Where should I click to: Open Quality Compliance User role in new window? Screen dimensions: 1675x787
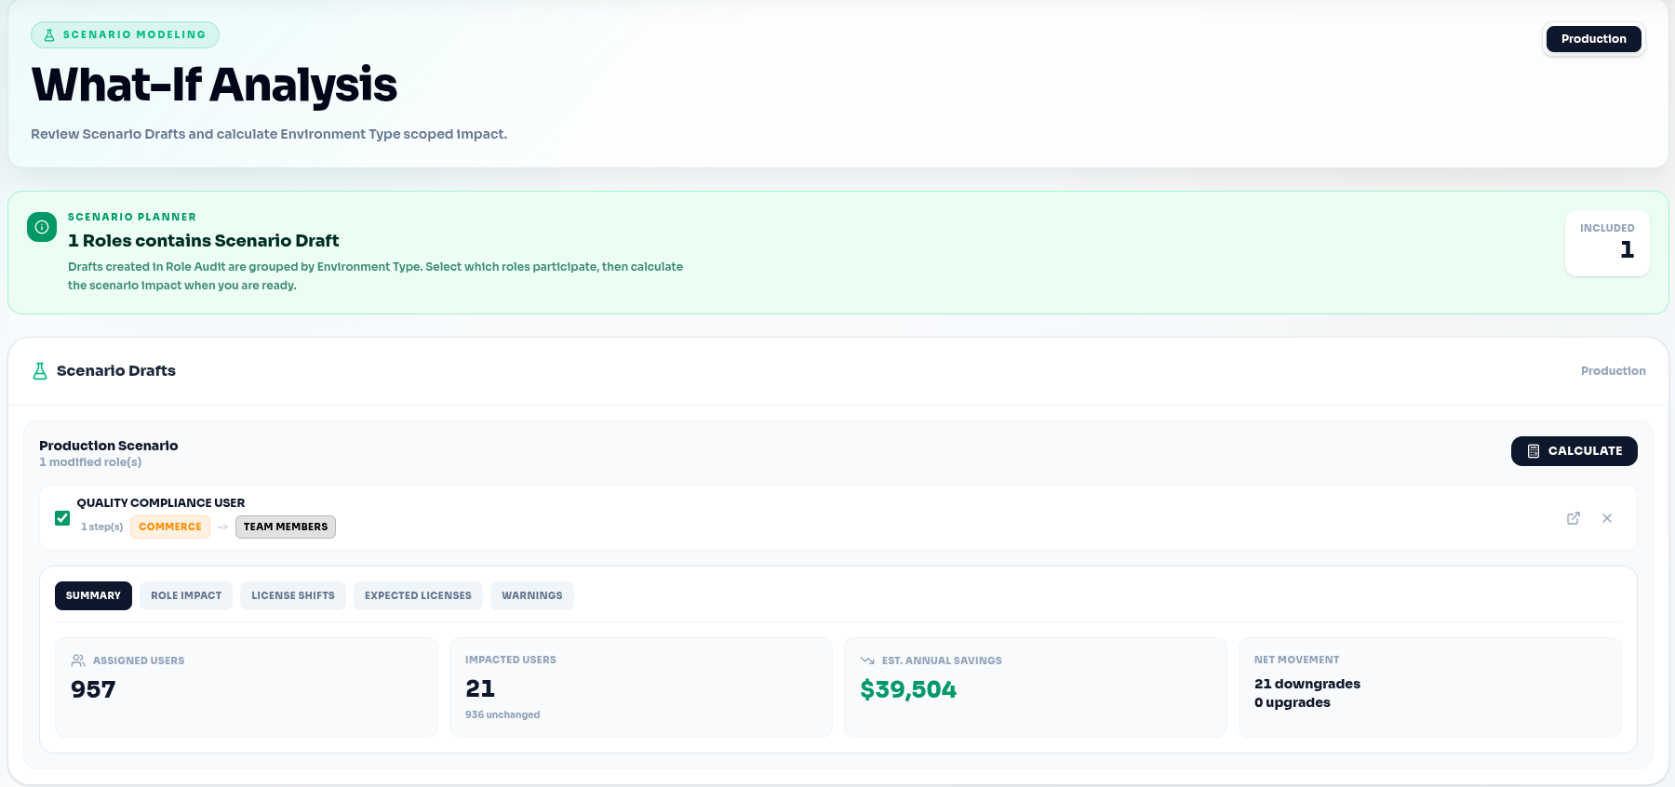click(1574, 518)
